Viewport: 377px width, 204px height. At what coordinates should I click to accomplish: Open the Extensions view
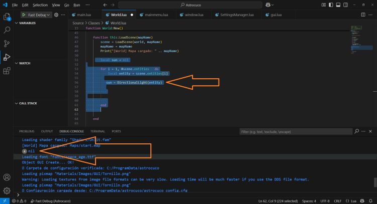click(7, 71)
